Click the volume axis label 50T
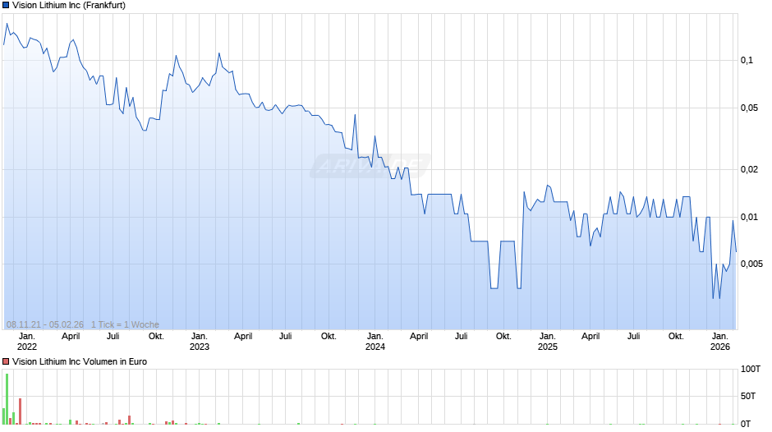This screenshot has width=772, height=432. 748,396
